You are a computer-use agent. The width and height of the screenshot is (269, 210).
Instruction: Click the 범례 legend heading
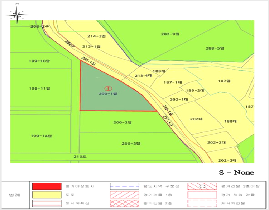(x=14, y=195)
